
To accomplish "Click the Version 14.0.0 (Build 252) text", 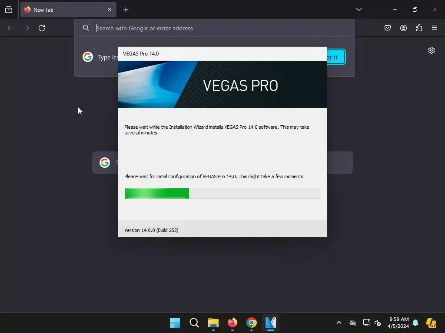I will tap(151, 230).
